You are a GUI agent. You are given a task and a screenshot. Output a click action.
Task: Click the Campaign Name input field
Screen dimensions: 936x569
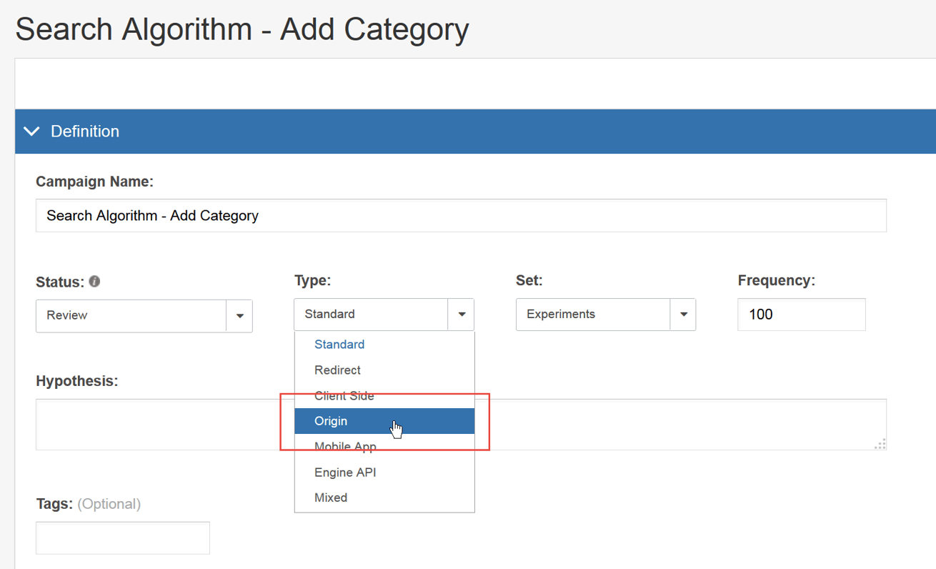461,215
